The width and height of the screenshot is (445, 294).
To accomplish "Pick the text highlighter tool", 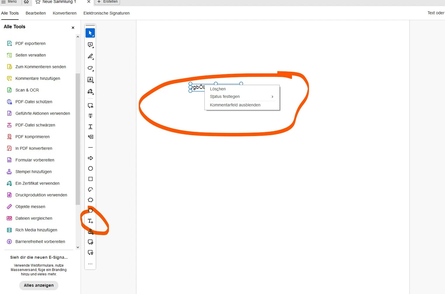I will click(90, 56).
